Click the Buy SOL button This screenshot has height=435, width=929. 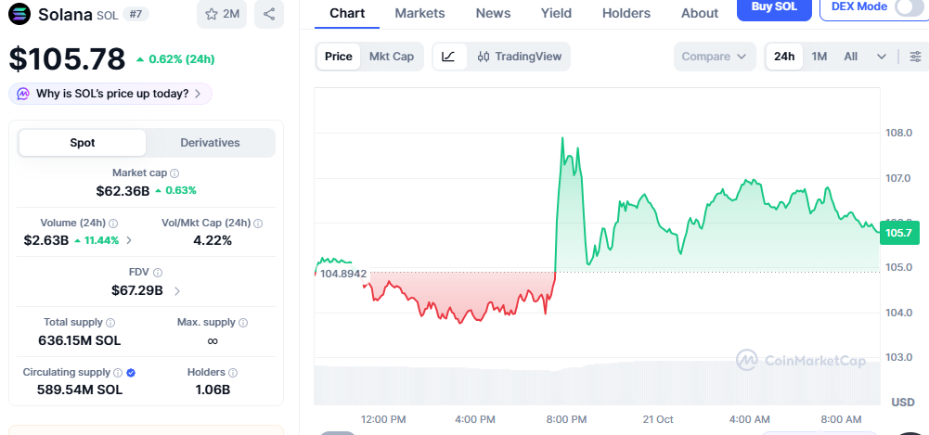[x=774, y=8]
